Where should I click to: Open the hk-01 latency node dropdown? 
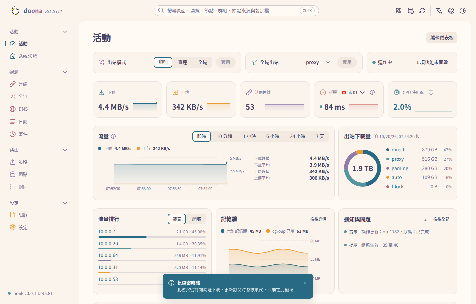[x=353, y=93]
